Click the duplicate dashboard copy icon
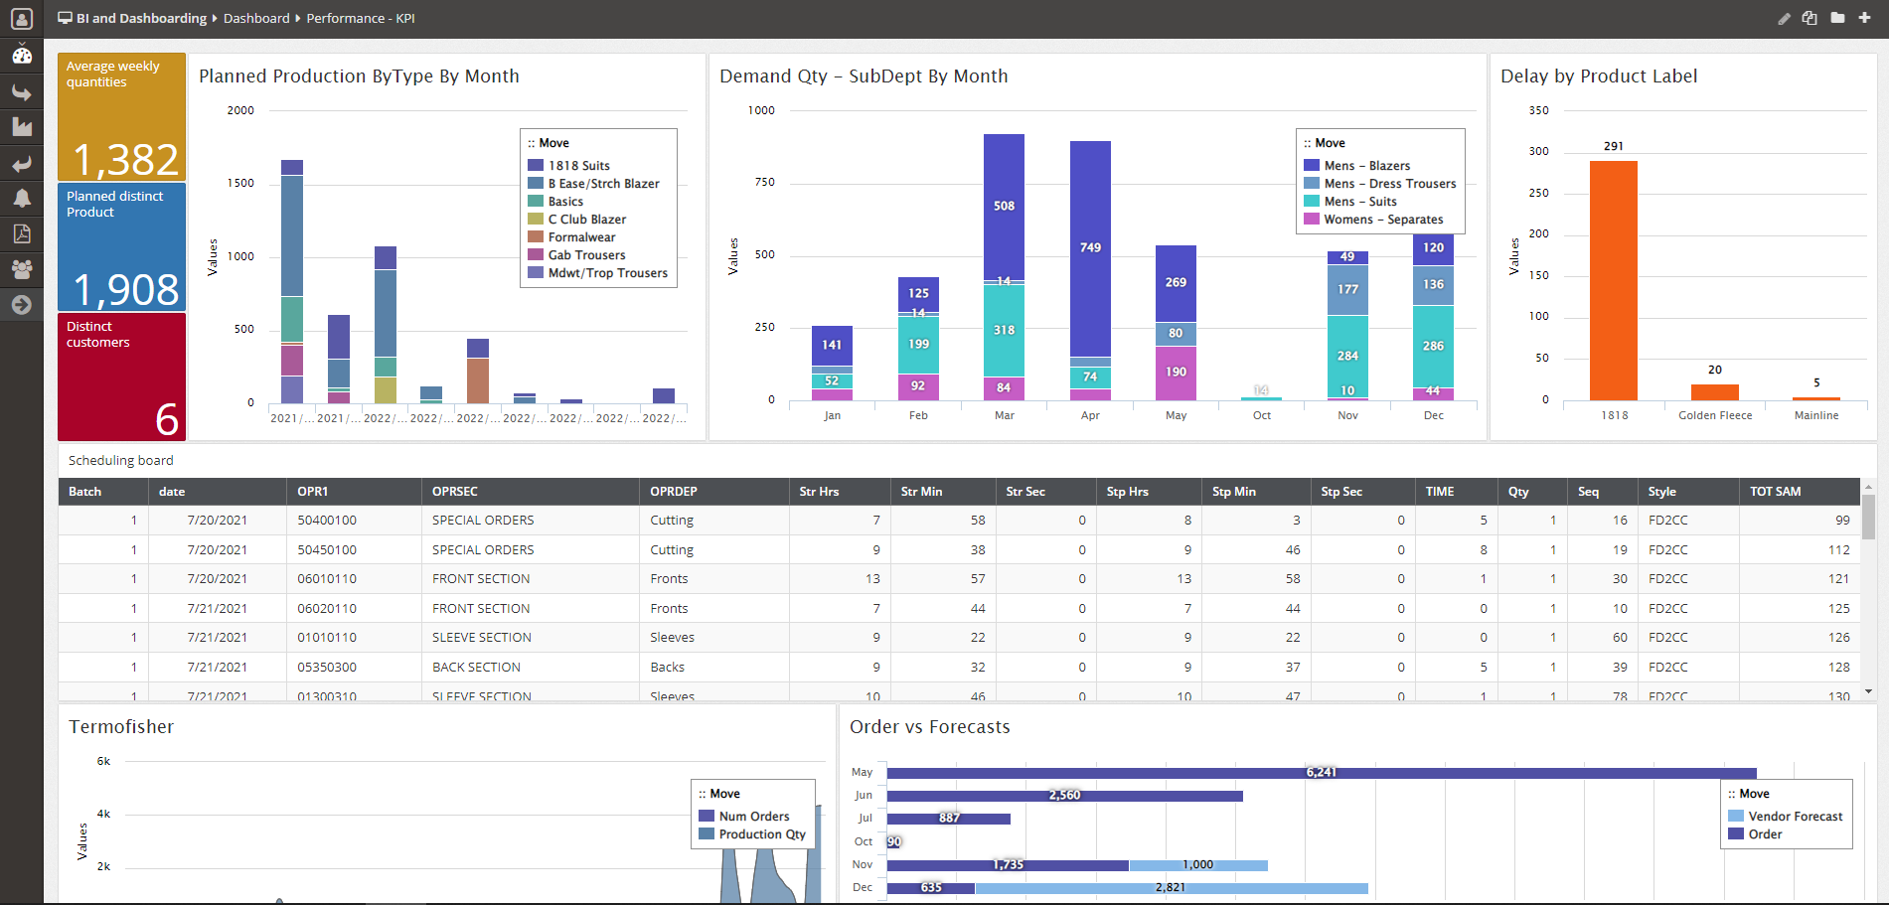1889x905 pixels. tap(1810, 19)
